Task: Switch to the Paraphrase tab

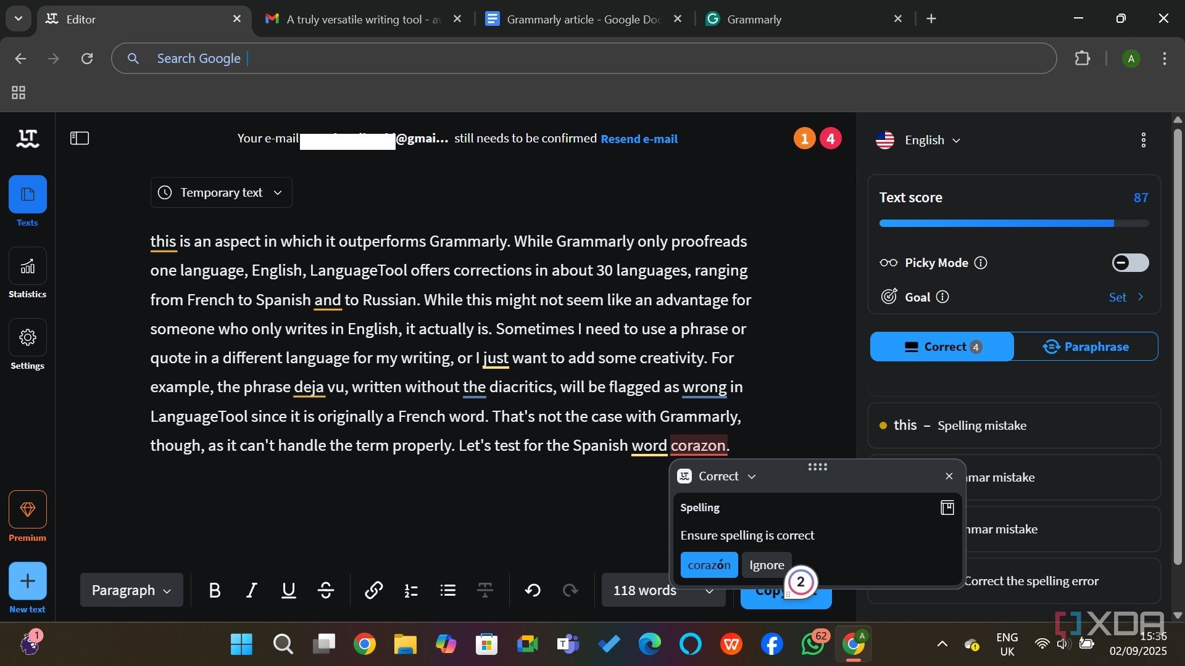Action: (x=1086, y=347)
